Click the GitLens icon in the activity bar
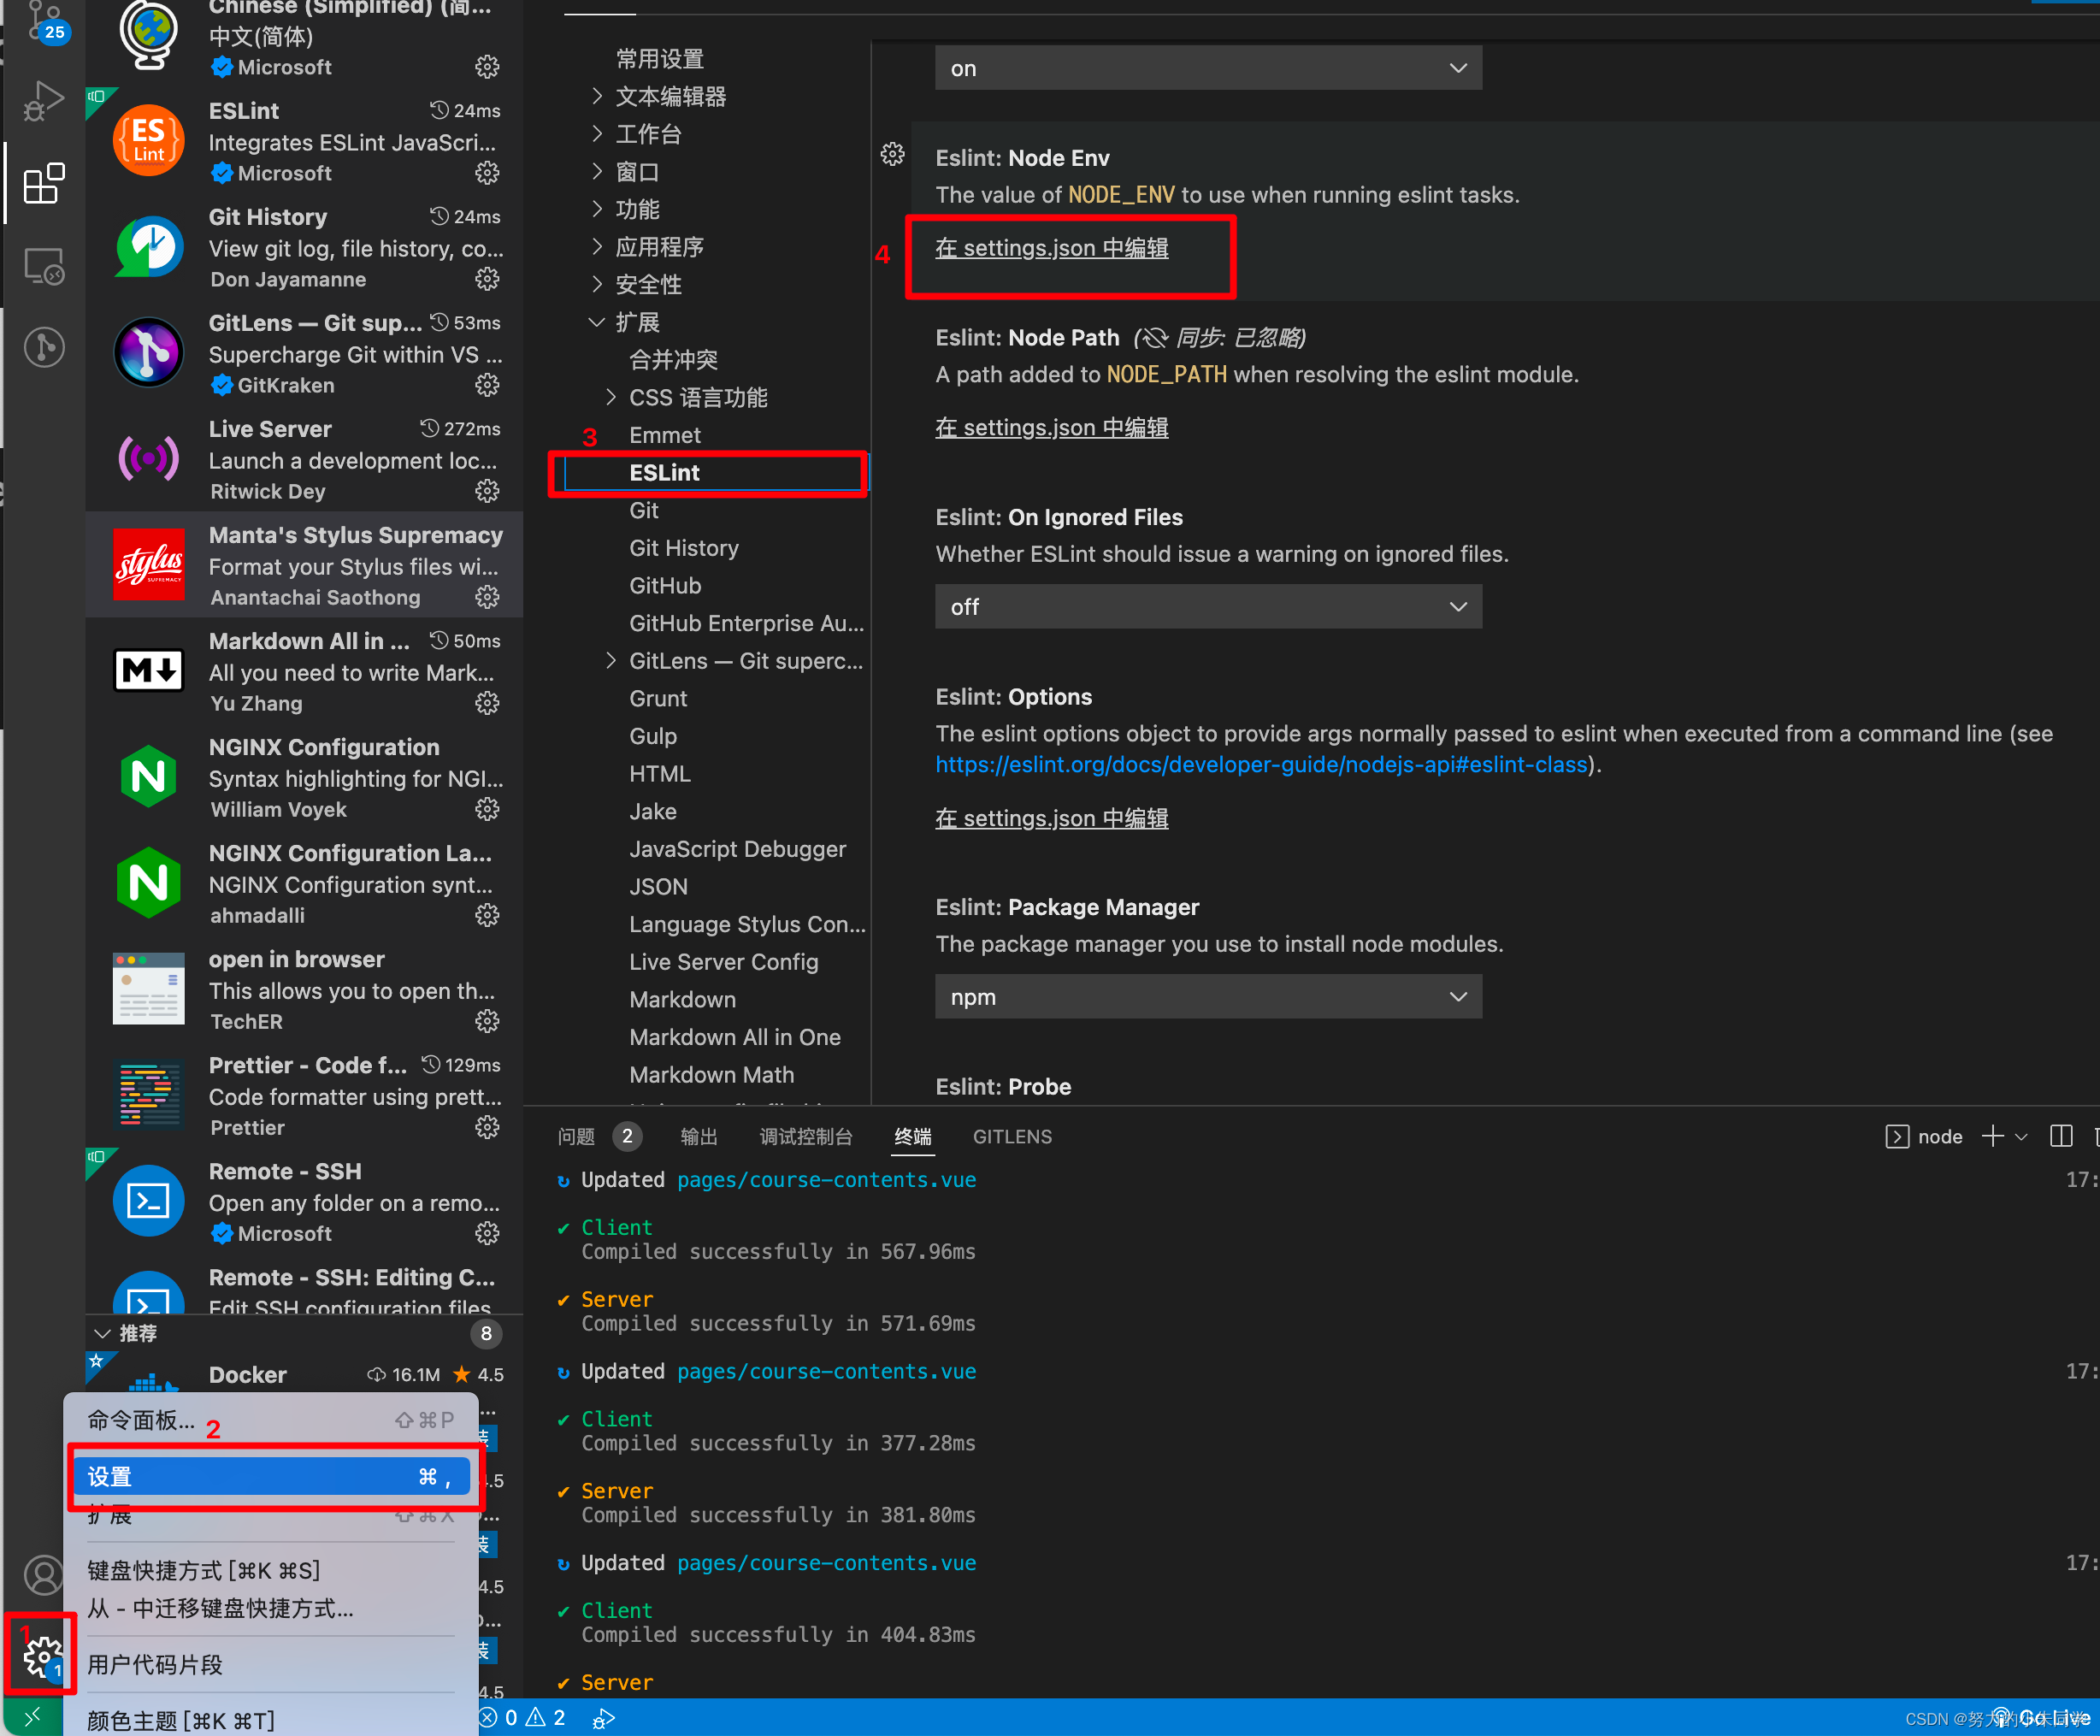 (x=43, y=348)
